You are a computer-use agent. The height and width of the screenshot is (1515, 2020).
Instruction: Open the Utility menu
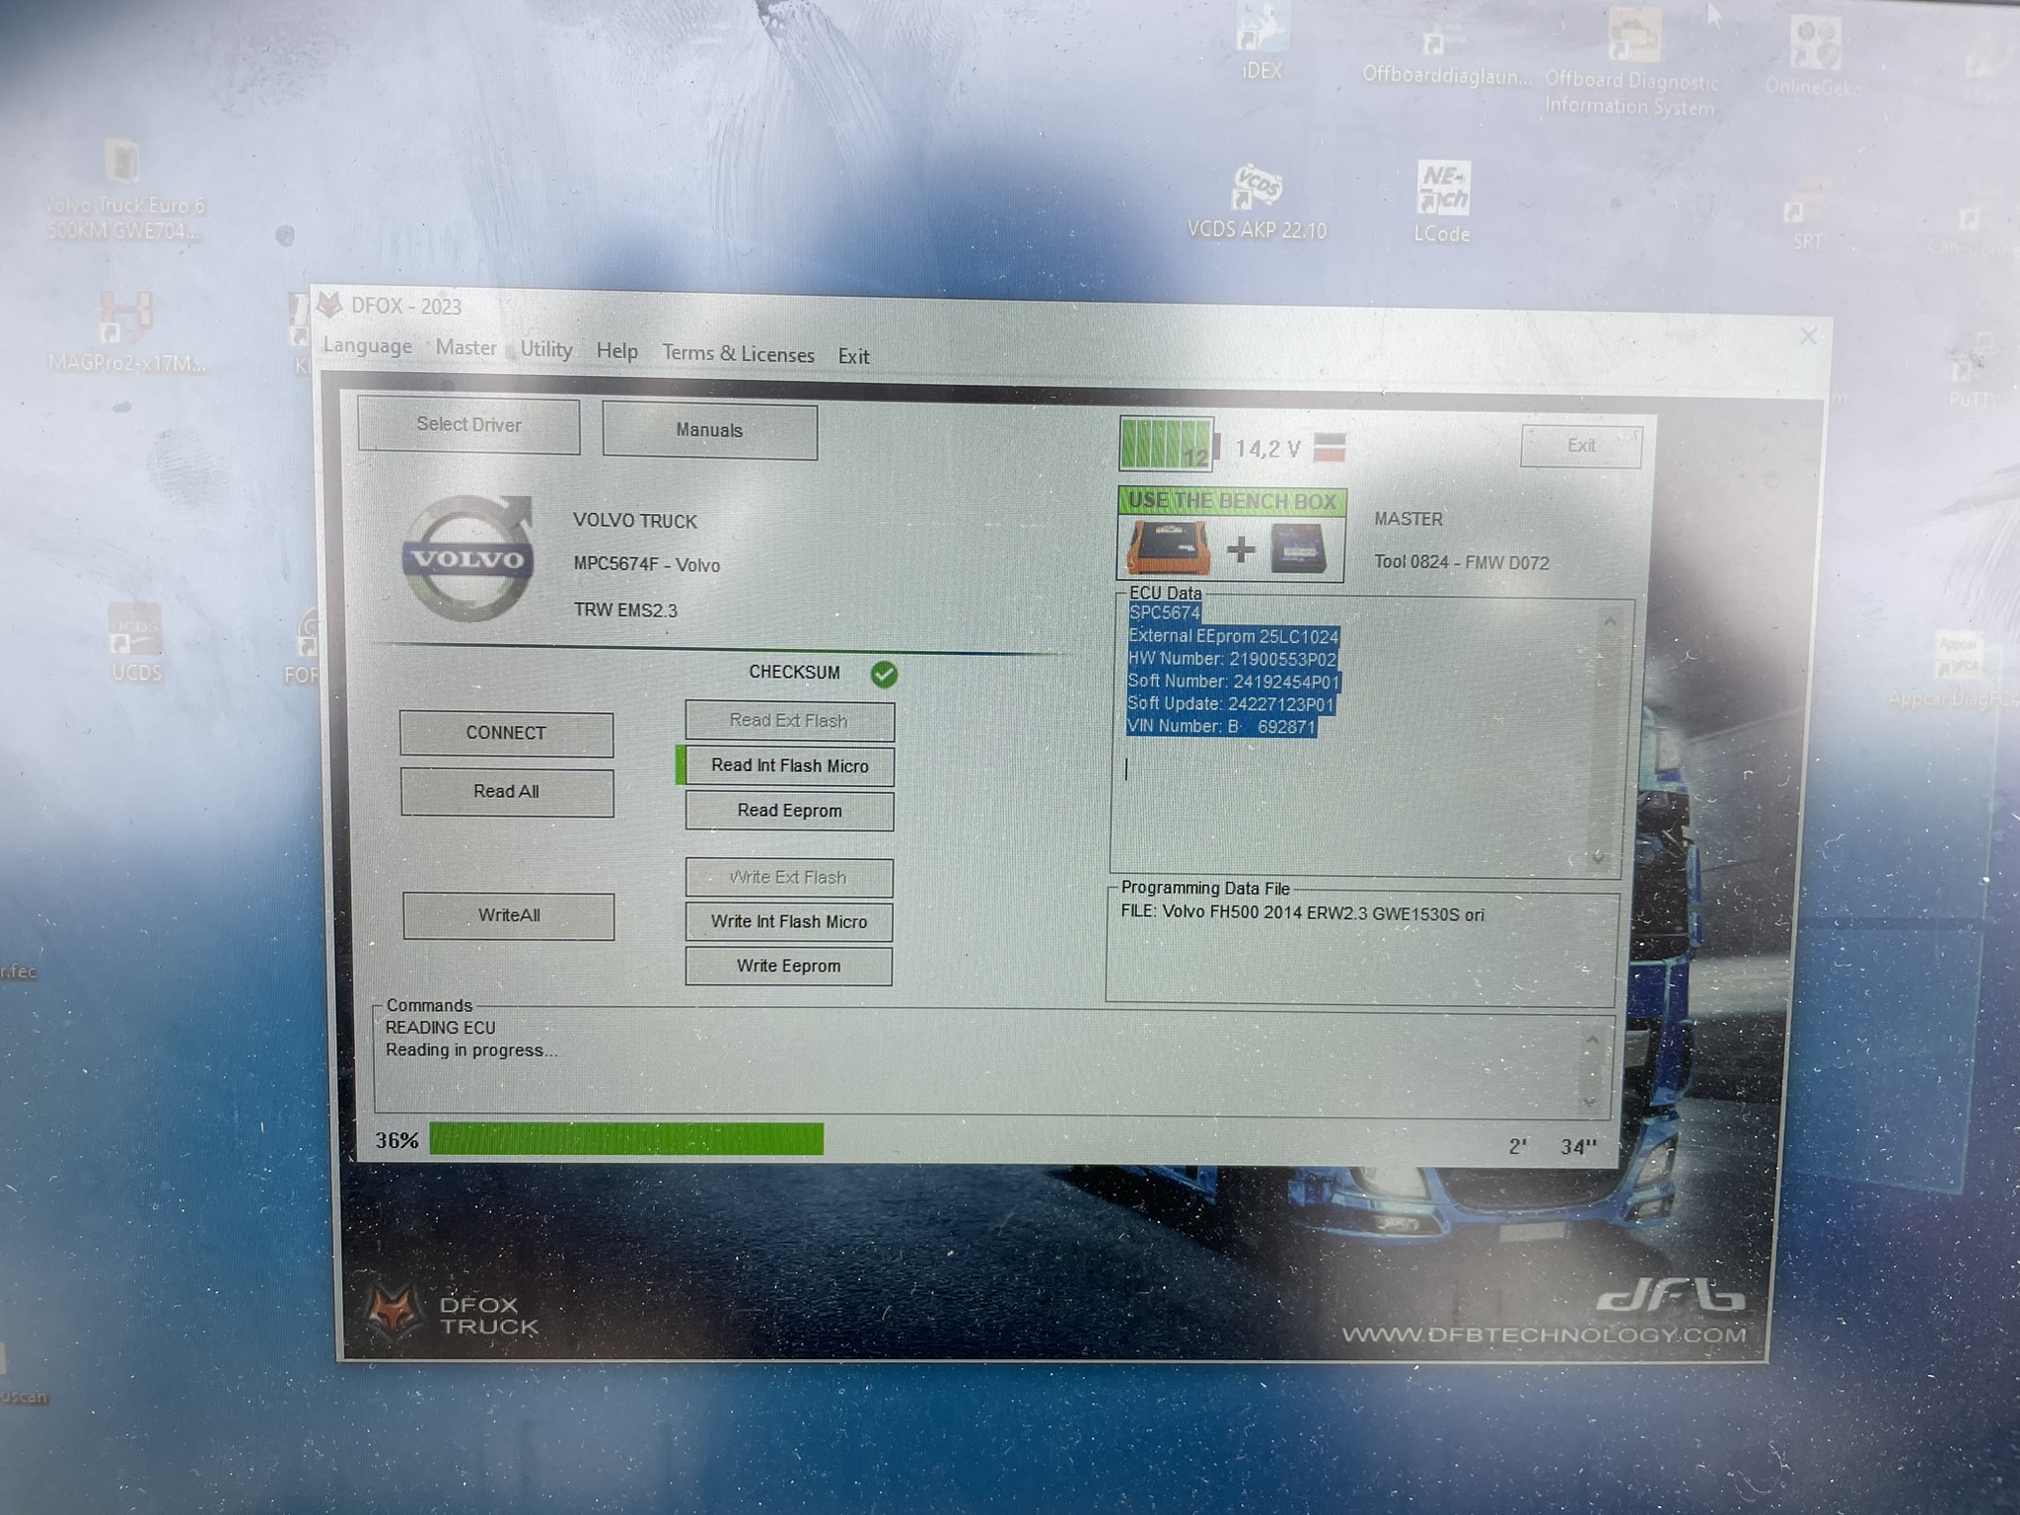[x=545, y=349]
